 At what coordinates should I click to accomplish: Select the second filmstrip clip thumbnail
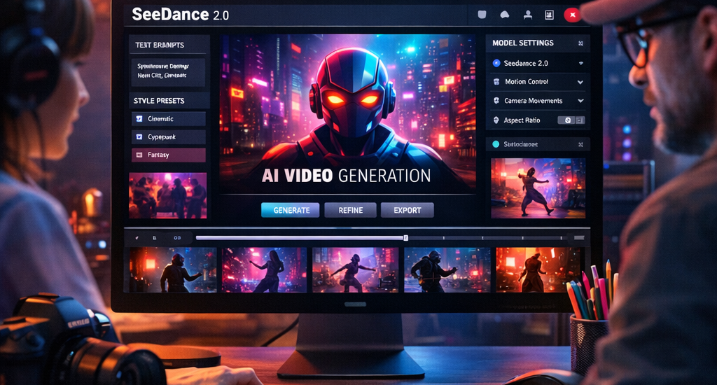pos(264,269)
